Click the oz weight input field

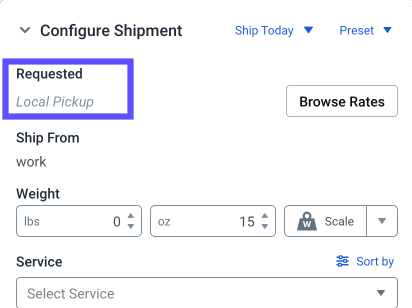point(205,221)
